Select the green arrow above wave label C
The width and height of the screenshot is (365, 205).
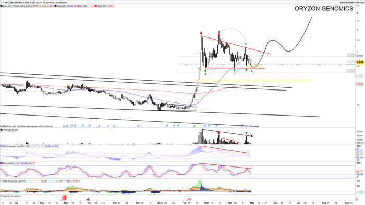[x=234, y=70]
